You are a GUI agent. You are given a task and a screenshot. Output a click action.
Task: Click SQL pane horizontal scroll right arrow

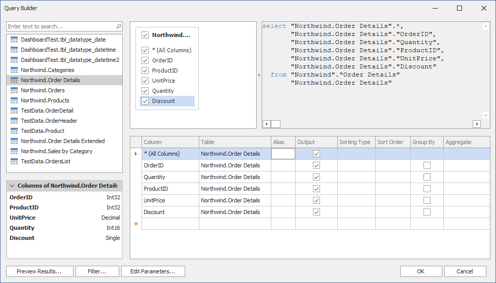pos(477,124)
